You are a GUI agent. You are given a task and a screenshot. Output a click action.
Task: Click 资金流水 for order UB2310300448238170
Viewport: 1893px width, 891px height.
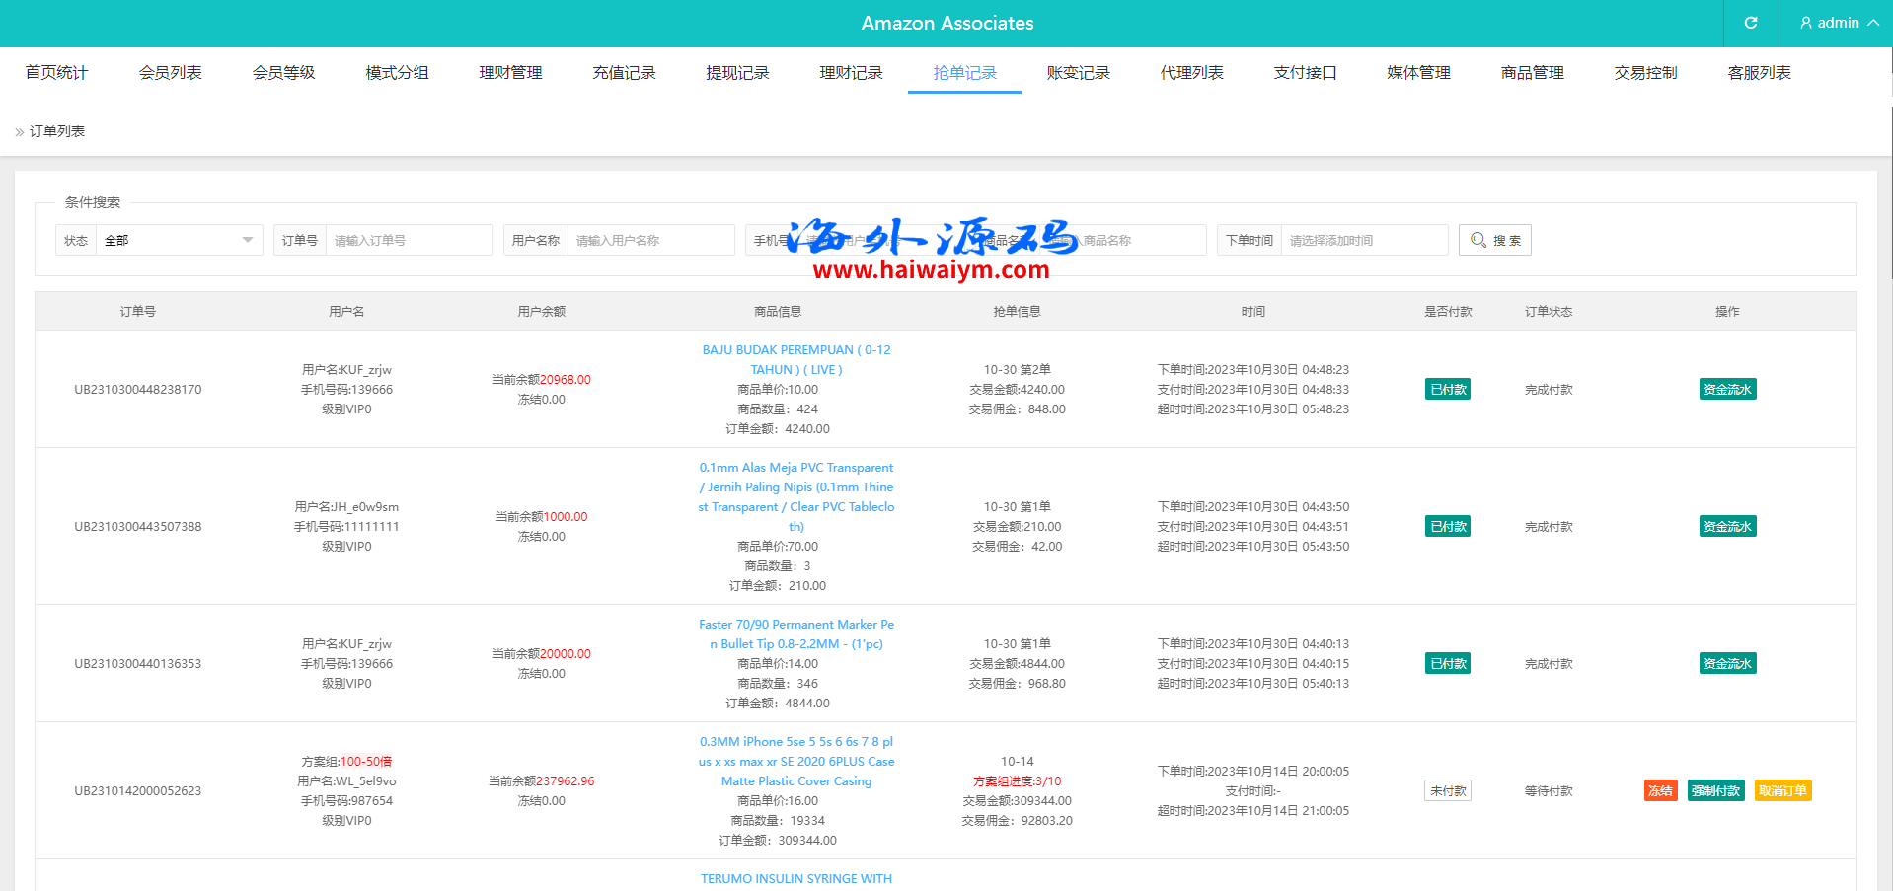pos(1727,389)
